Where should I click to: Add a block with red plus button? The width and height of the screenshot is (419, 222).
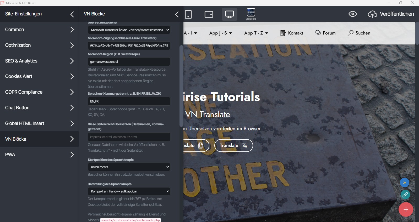click(406, 209)
